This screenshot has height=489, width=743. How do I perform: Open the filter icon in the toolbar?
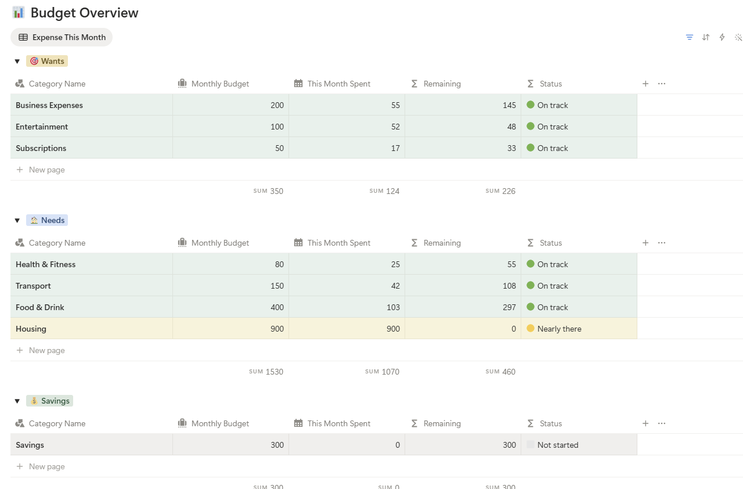[x=690, y=37]
